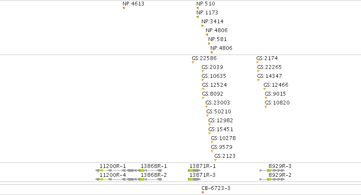
Task: Click the triangle marker under GS:8092
Action: [203, 98]
